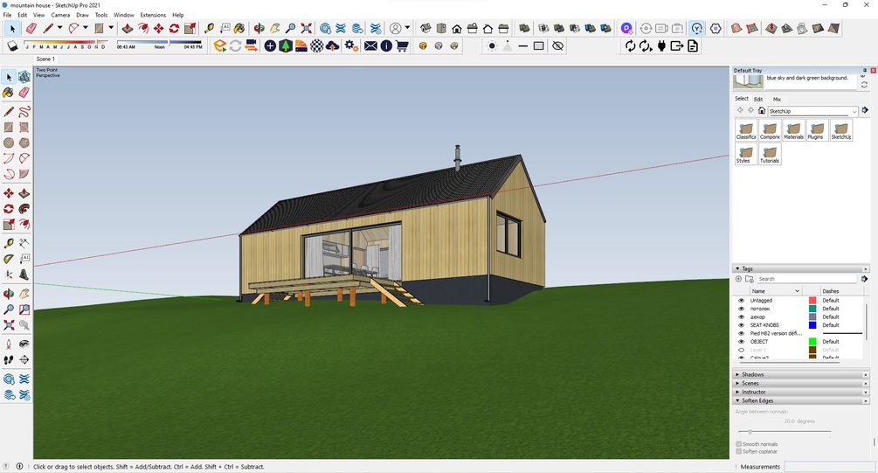
Task: Click the cloud upload icon
Action: pos(333,46)
